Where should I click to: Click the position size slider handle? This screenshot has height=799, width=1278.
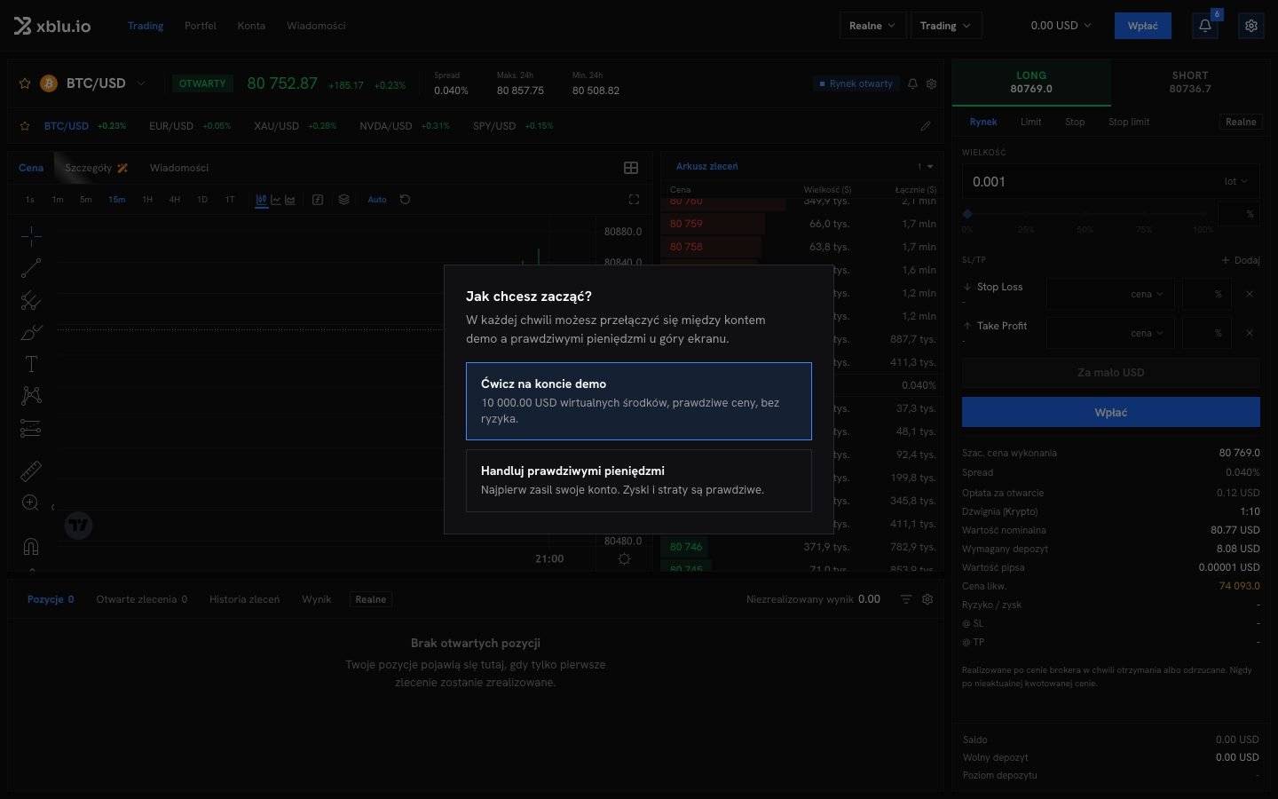coord(967,214)
